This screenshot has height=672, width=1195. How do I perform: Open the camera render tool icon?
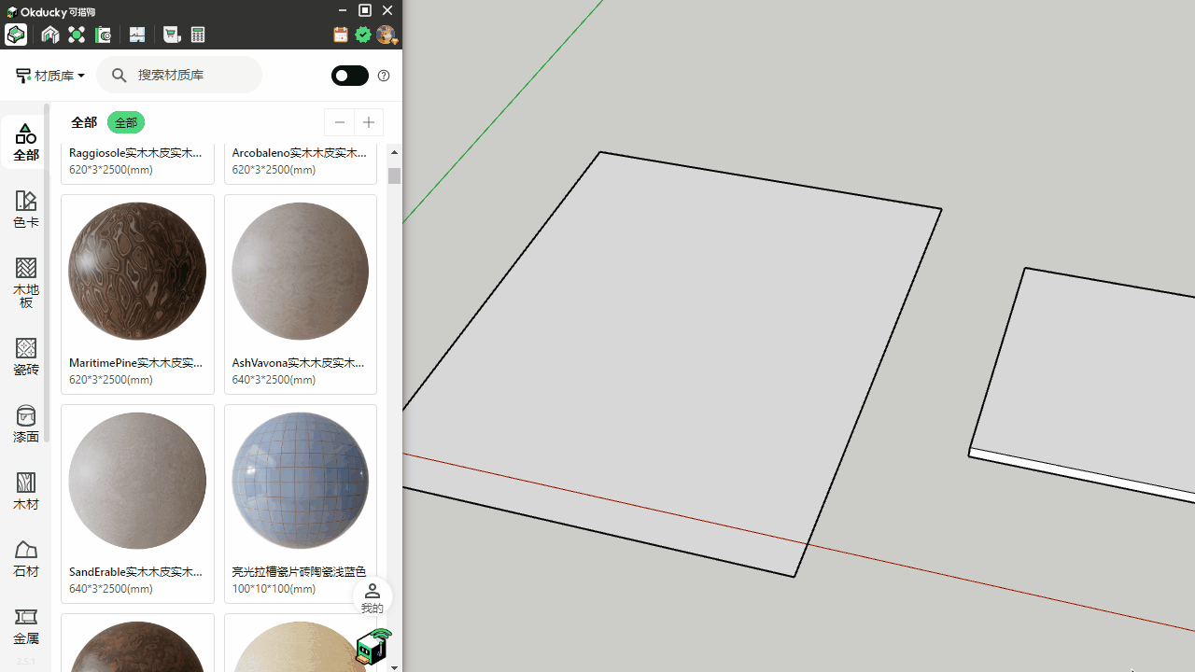103,35
